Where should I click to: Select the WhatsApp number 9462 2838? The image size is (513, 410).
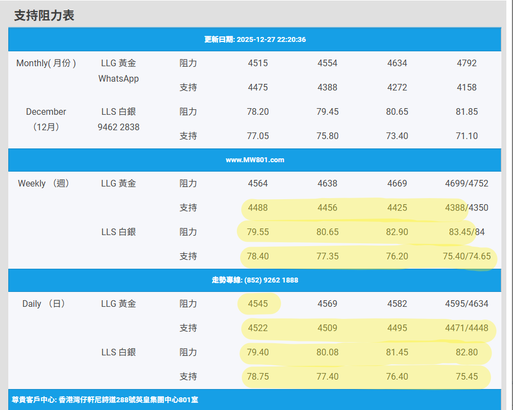pos(119,127)
